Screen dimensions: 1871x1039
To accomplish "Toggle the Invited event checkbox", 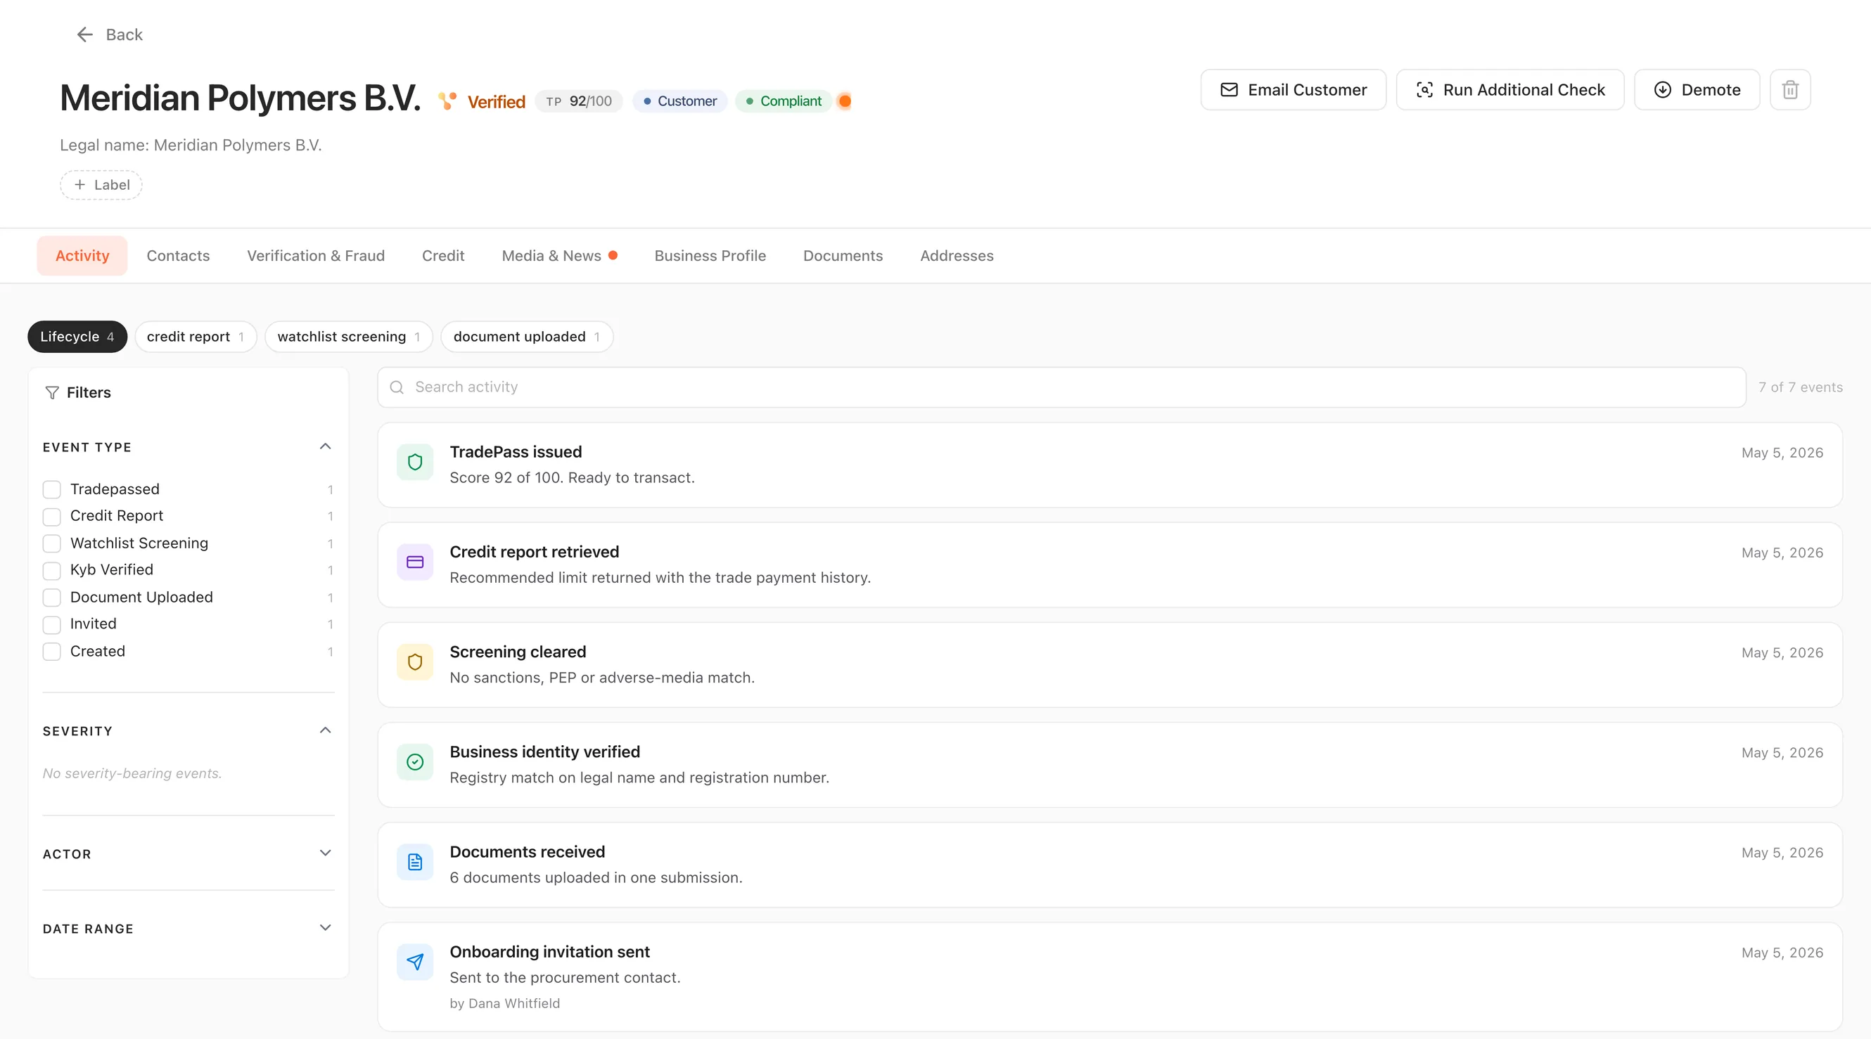I will tap(51, 624).
